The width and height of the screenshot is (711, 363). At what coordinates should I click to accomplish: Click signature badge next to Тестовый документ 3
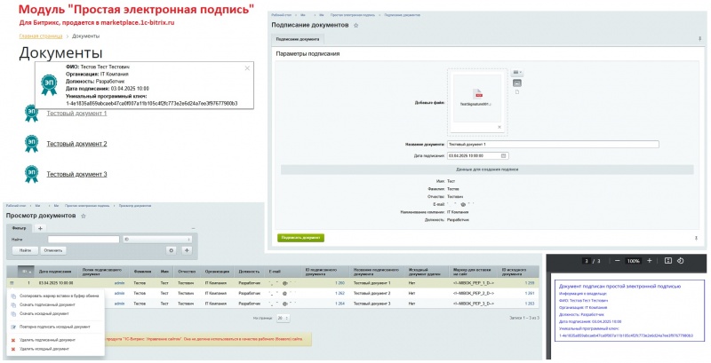click(31, 174)
